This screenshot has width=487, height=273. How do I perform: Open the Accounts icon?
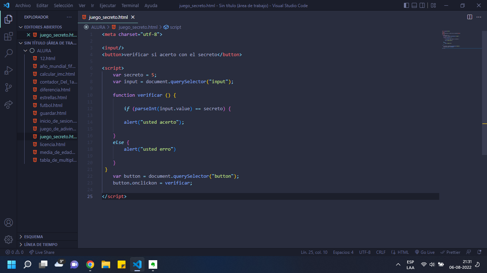[x=9, y=223]
